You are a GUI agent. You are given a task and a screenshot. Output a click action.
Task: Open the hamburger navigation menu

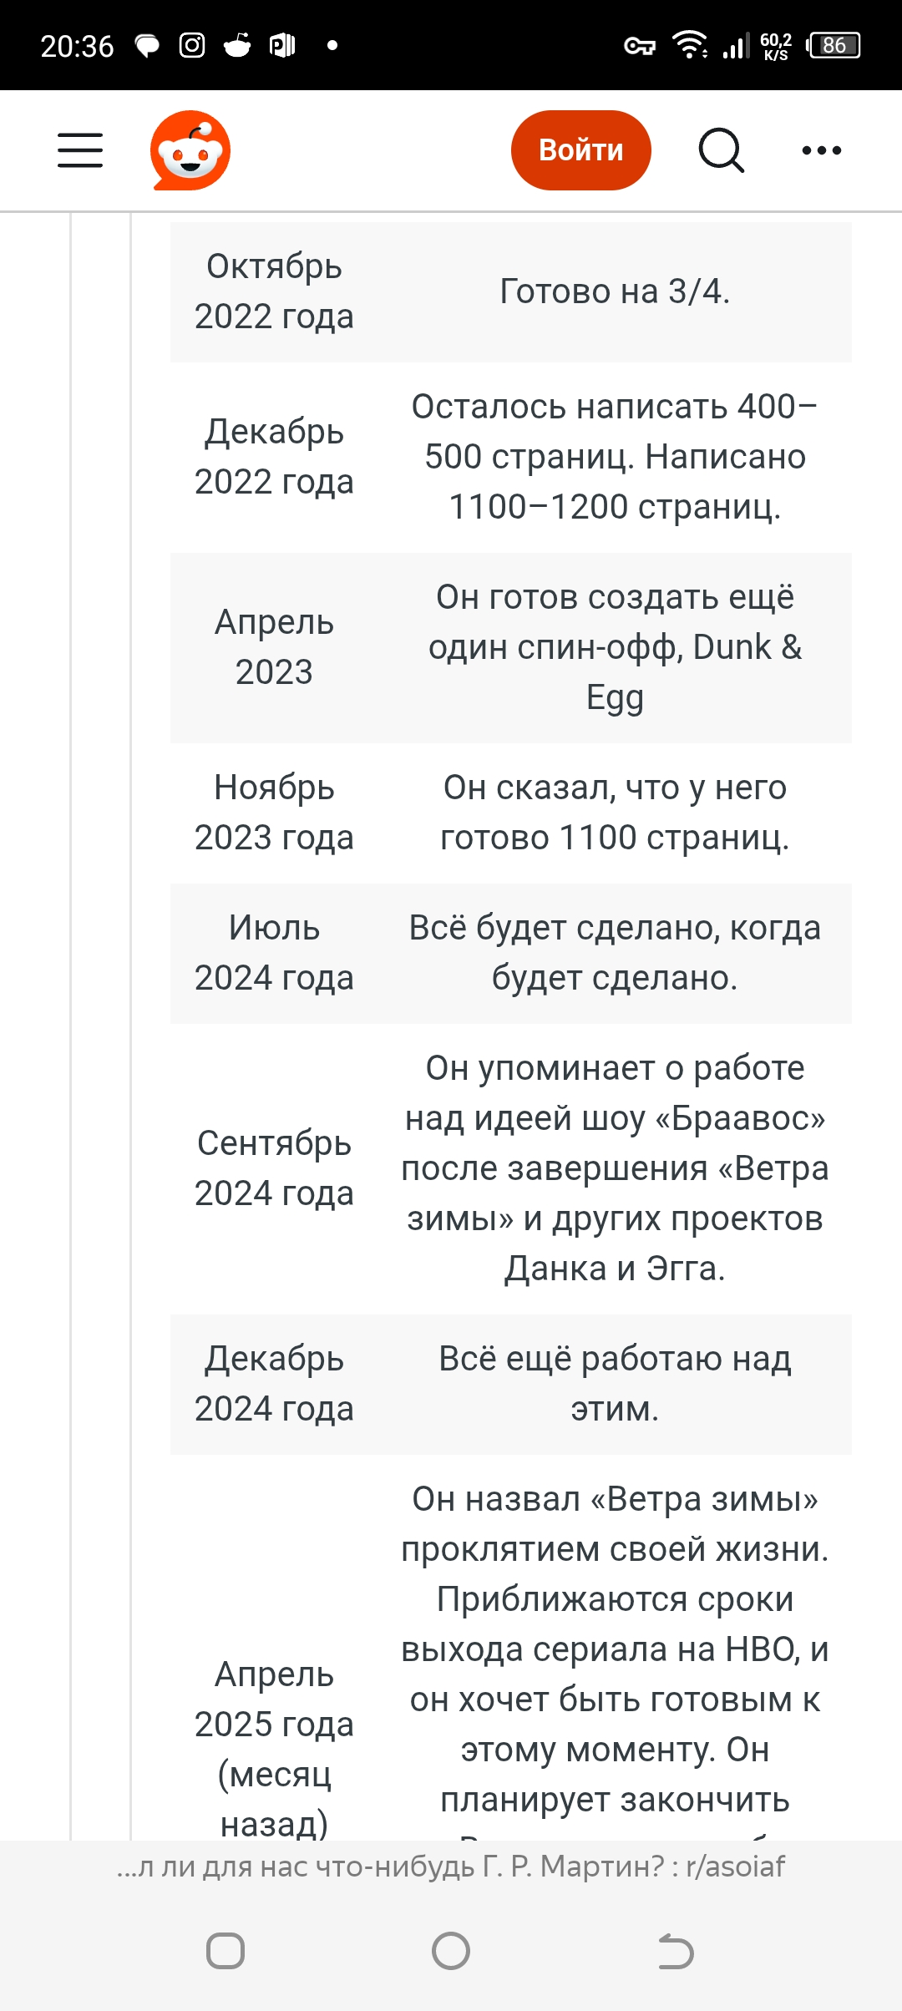(80, 150)
